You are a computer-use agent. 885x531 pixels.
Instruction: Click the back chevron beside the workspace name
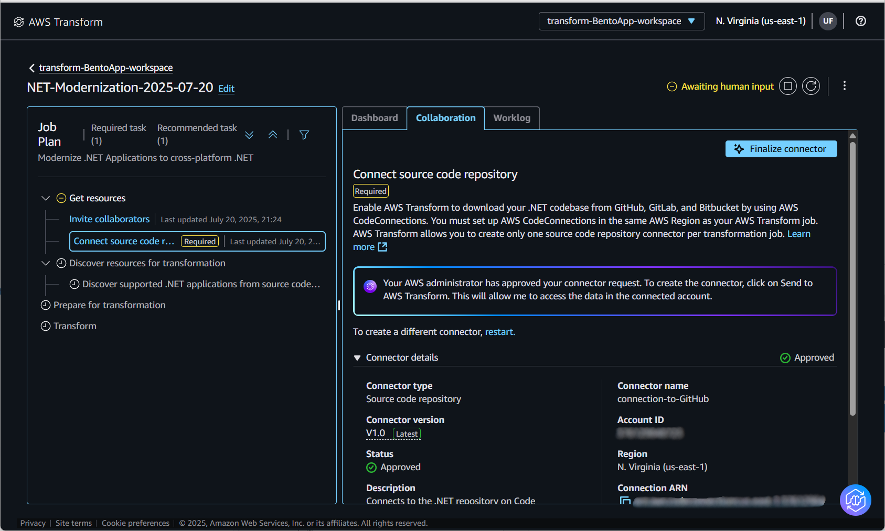[32, 68]
